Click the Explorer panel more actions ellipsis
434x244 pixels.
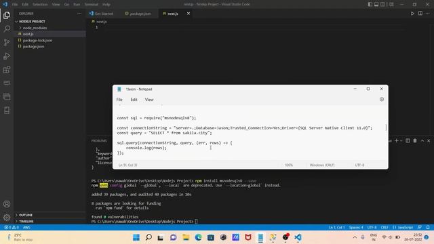[x=79, y=14]
